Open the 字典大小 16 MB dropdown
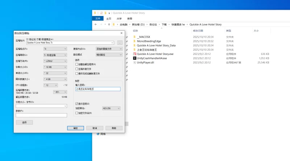 click(x=55, y=67)
